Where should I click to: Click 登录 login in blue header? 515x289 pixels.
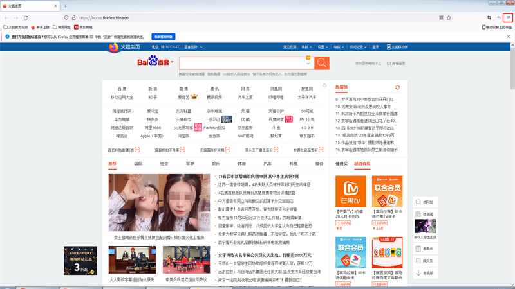[x=375, y=47]
